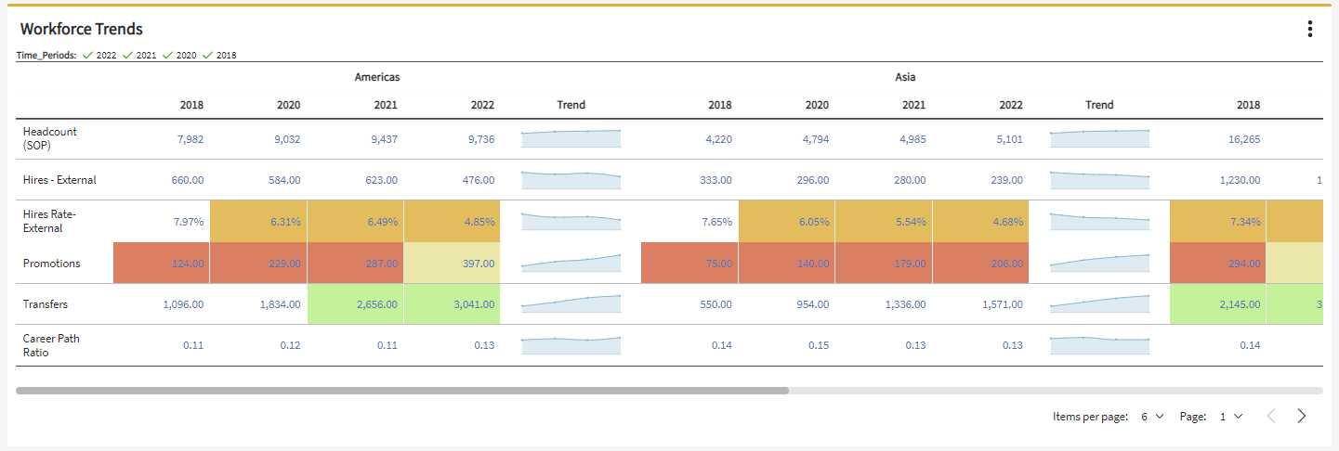Click Americas Career Path Ratio sparkline
1339x451 pixels.
point(571,345)
